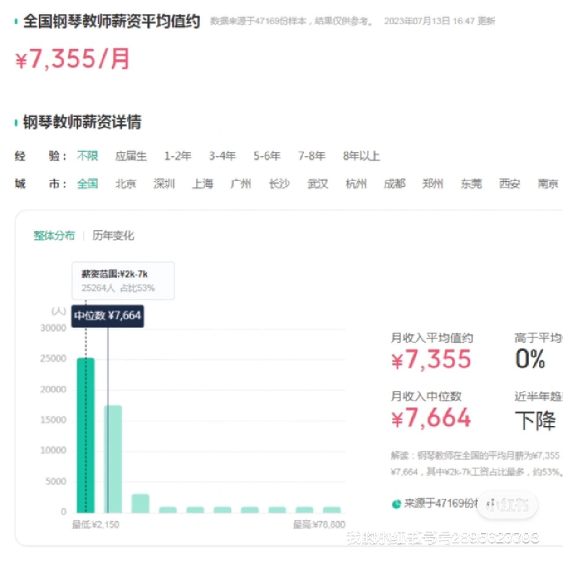Click the 小红书 watermark badge icon
563x563 pixels.
pyautogui.click(x=507, y=505)
